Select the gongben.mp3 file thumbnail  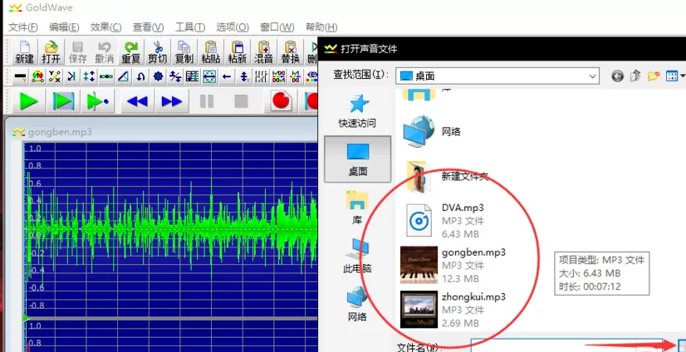(419, 265)
